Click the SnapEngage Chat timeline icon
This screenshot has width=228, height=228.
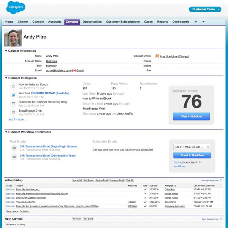click(x=13, y=112)
